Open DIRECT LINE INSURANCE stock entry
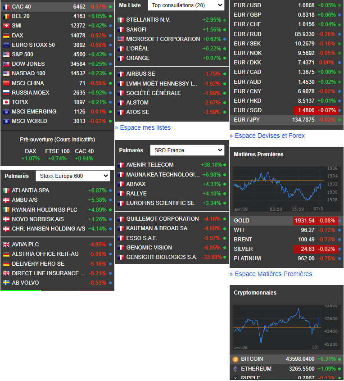 tap(57, 273)
